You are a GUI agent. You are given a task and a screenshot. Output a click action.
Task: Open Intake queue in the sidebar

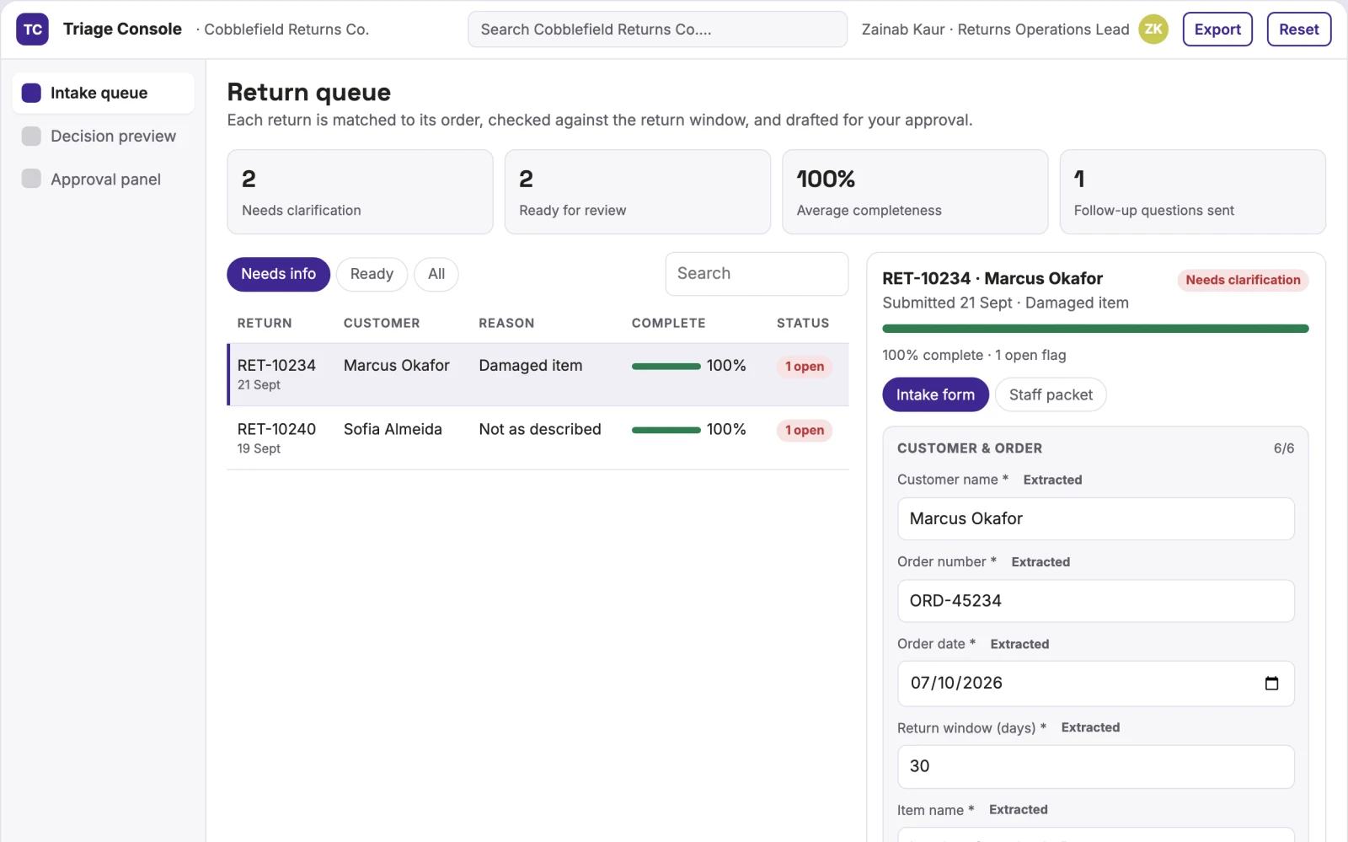[103, 93]
